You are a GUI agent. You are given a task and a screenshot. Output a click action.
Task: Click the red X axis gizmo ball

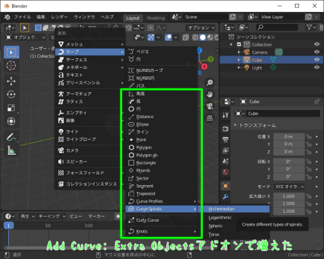pos(204,67)
